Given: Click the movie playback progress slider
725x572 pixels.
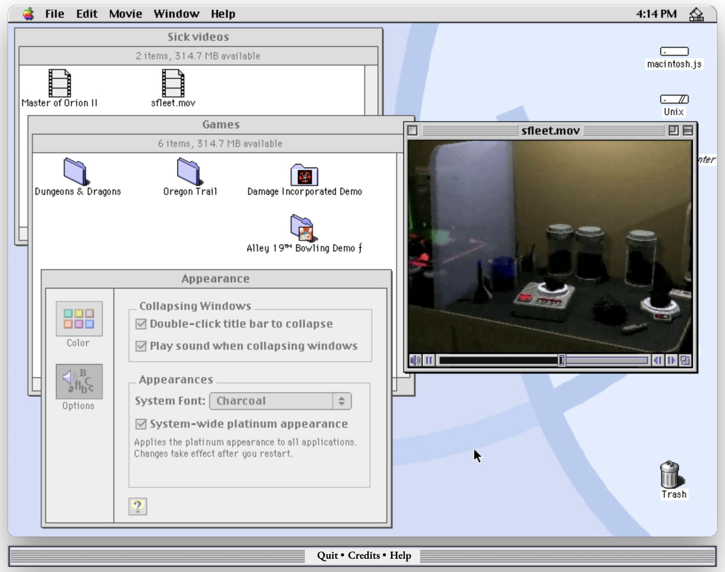Looking at the screenshot, I should [562, 361].
